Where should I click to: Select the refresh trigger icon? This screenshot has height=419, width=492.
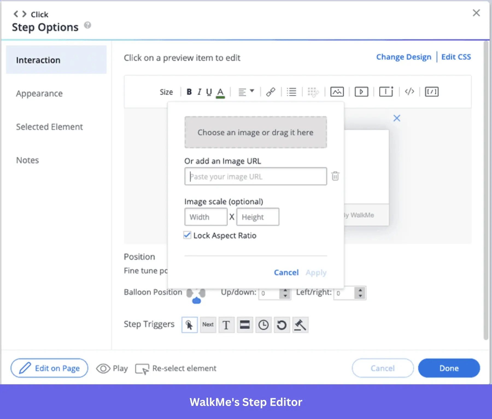pos(282,325)
